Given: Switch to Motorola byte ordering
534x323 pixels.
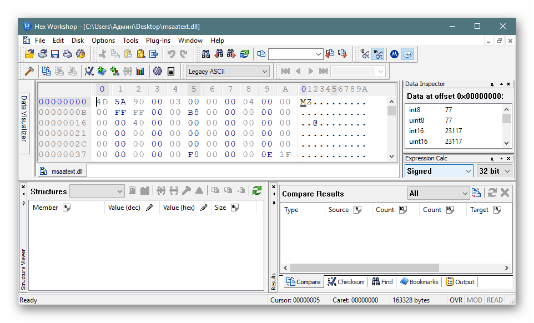Looking at the screenshot, I should coord(394,54).
